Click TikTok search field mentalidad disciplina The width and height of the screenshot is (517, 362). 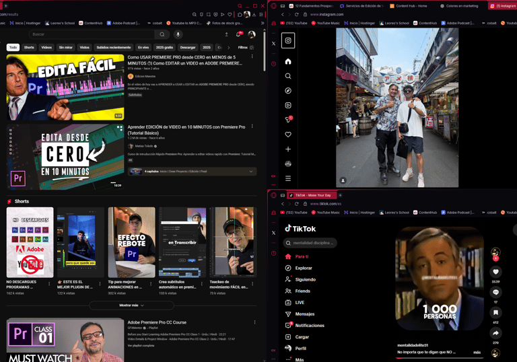pyautogui.click(x=310, y=243)
